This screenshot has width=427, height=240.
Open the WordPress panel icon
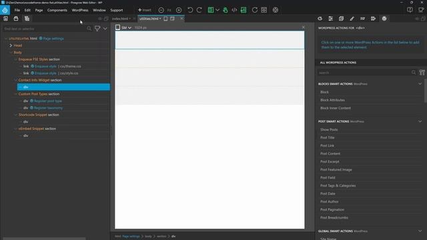384,19
